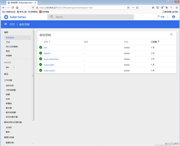Sort namespaces by 名称 column arrows

pos(50,42)
